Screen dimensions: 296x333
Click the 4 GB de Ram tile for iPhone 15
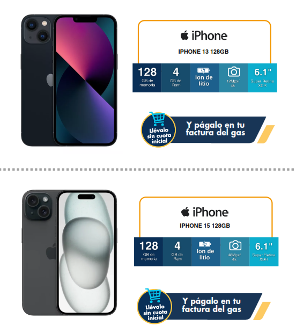point(177,252)
